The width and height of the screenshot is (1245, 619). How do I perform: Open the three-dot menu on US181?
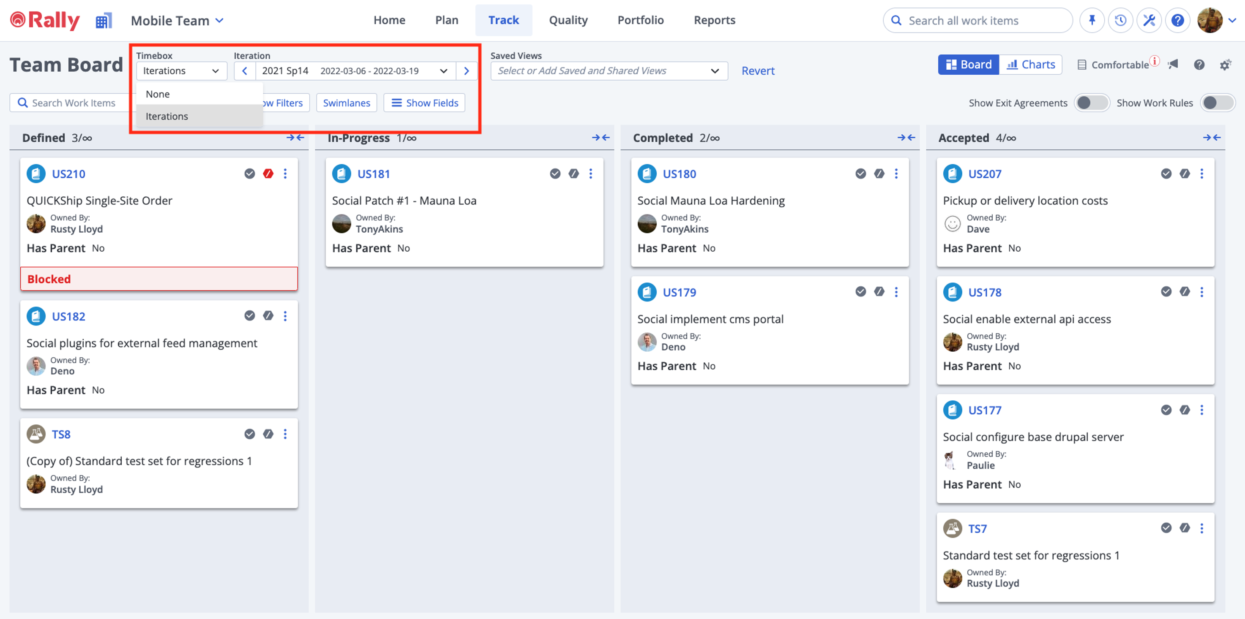[x=591, y=174]
